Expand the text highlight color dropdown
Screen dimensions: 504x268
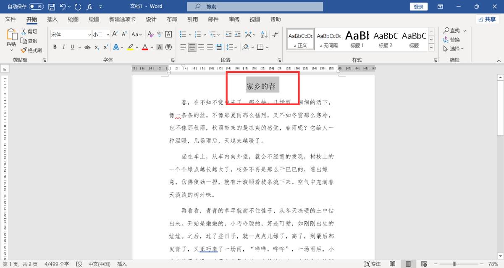tap(138, 47)
